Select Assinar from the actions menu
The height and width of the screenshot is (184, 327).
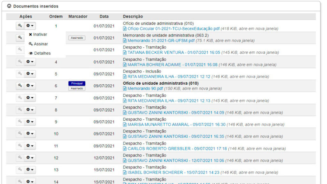pyautogui.click(x=38, y=44)
